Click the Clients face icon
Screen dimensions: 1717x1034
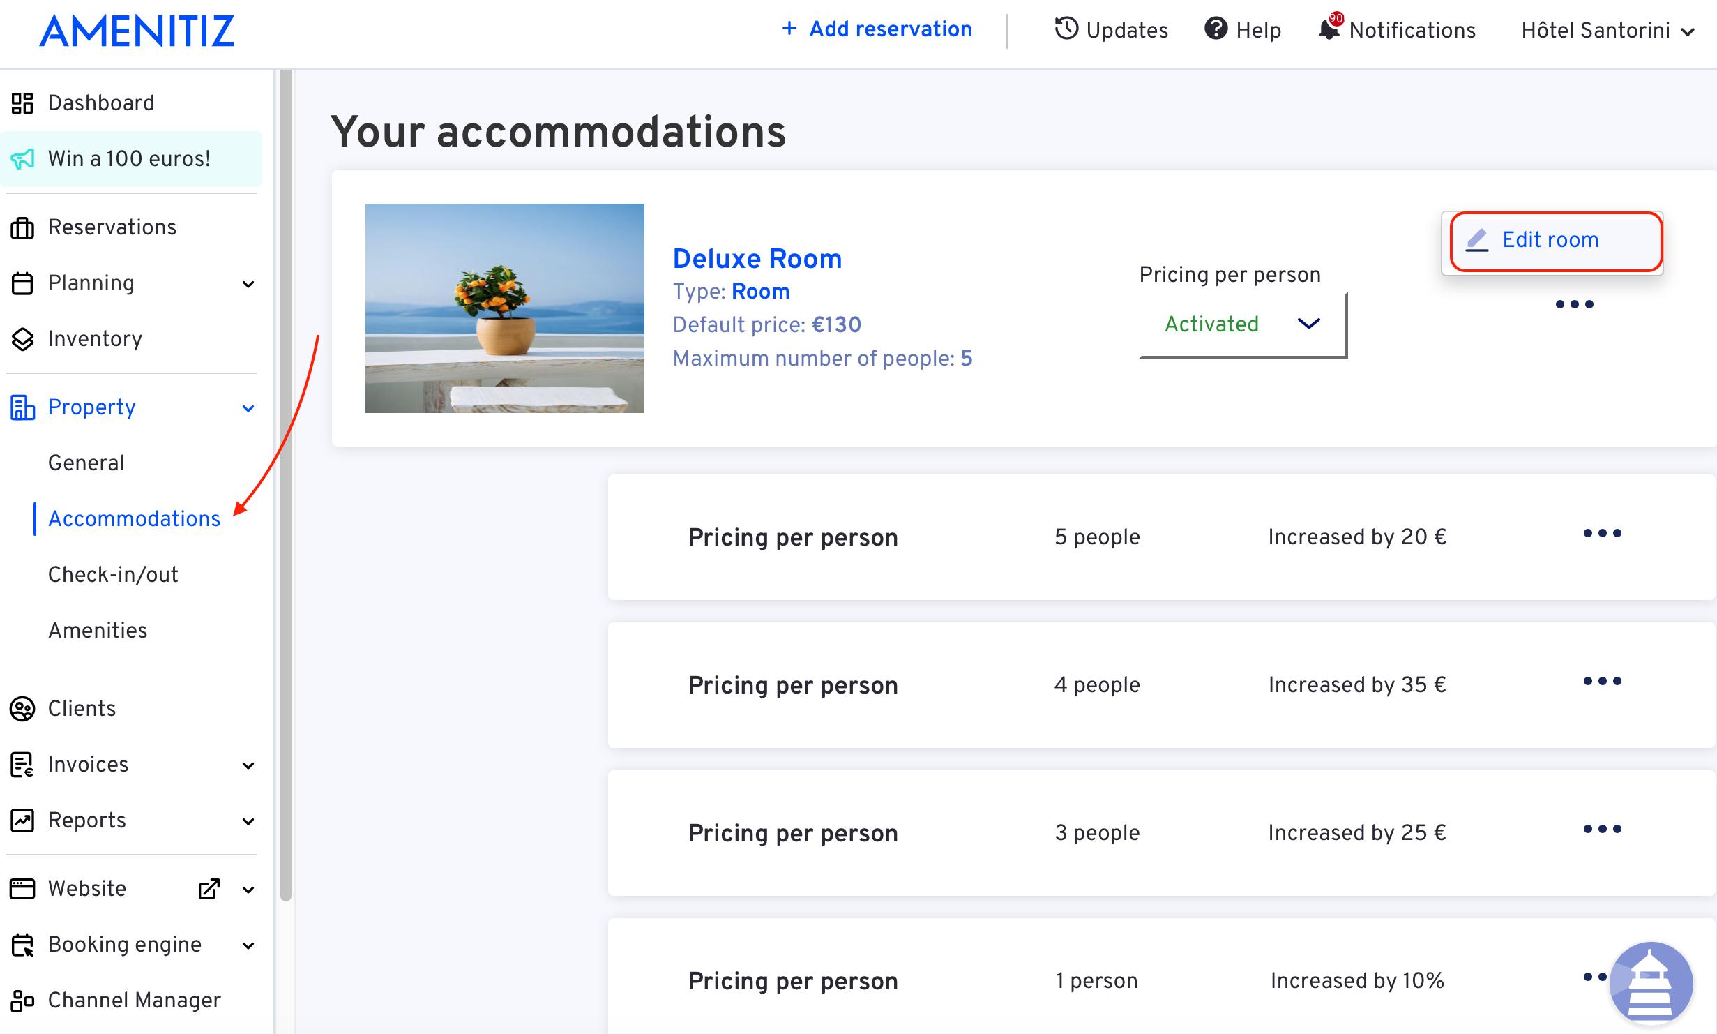[x=22, y=709]
